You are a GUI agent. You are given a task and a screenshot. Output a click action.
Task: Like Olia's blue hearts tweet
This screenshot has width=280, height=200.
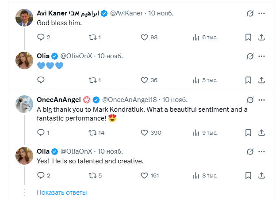(144, 80)
